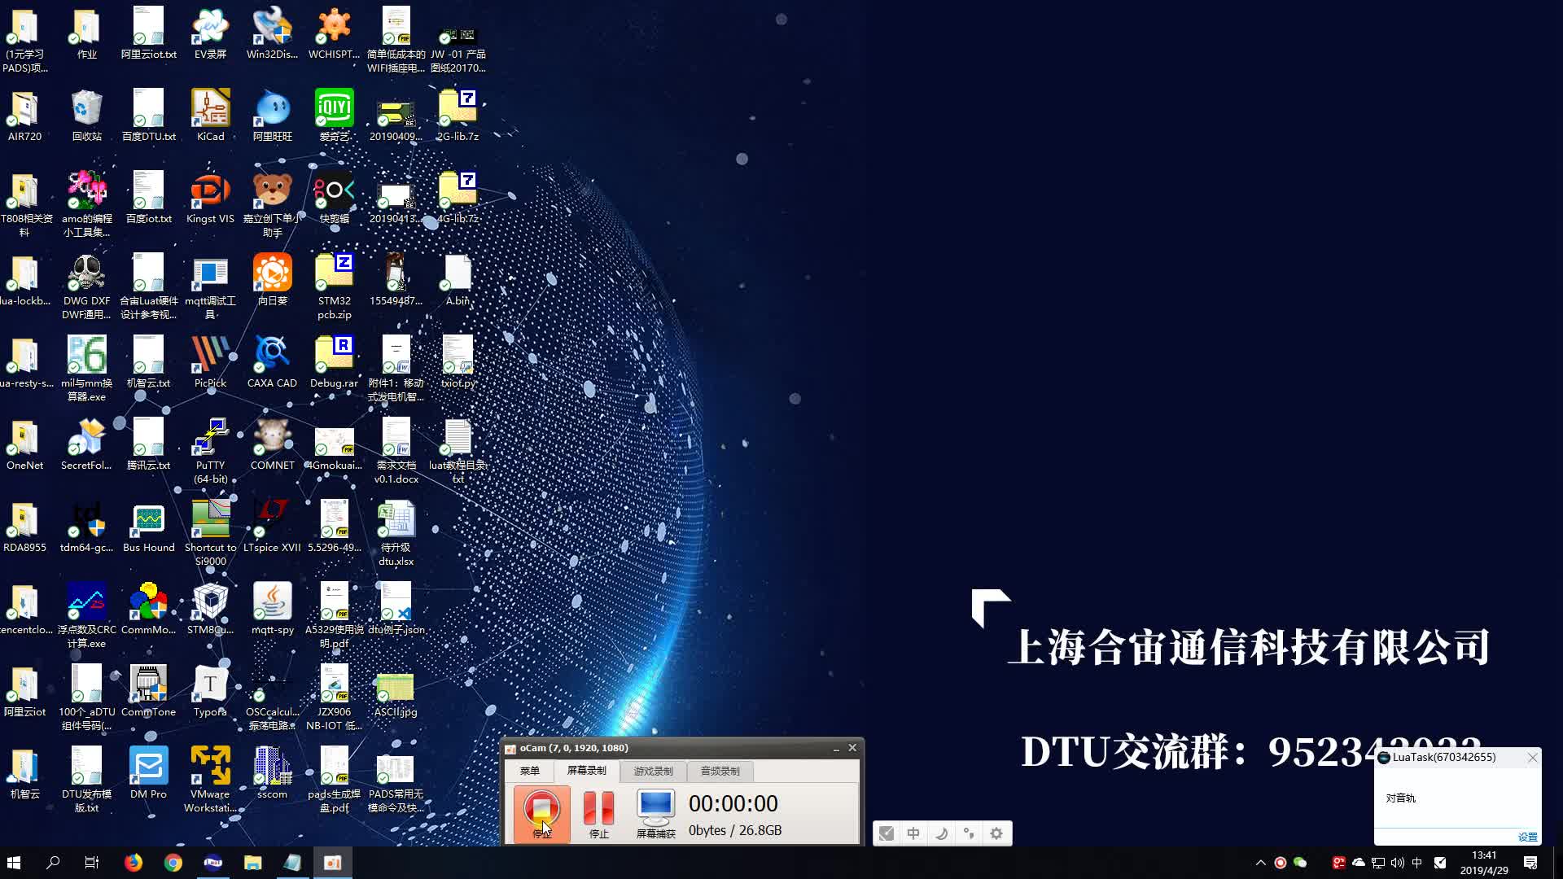Viewport: 1563px width, 879px height.
Task: Close the LuaTask notification popup
Action: (1532, 757)
